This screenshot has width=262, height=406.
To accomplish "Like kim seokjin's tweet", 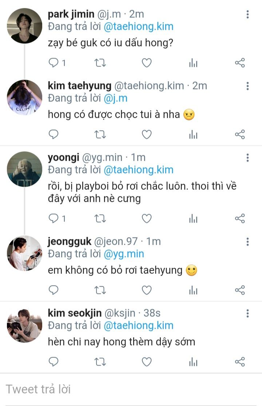I will pos(147,362).
